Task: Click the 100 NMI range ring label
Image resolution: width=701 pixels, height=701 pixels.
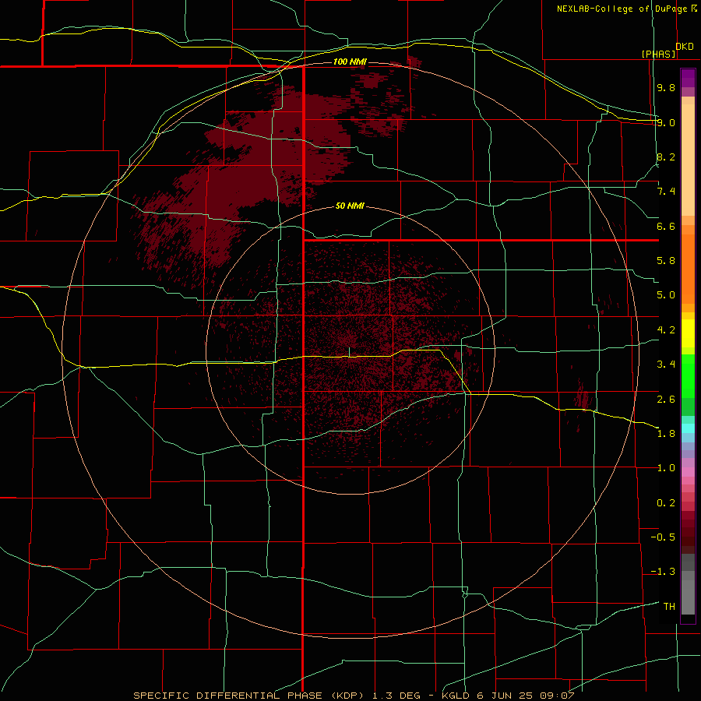Action: click(x=350, y=62)
